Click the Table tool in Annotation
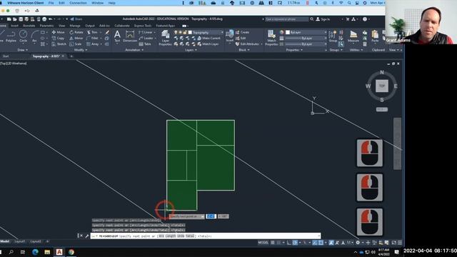The image size is (457, 257). click(x=145, y=44)
